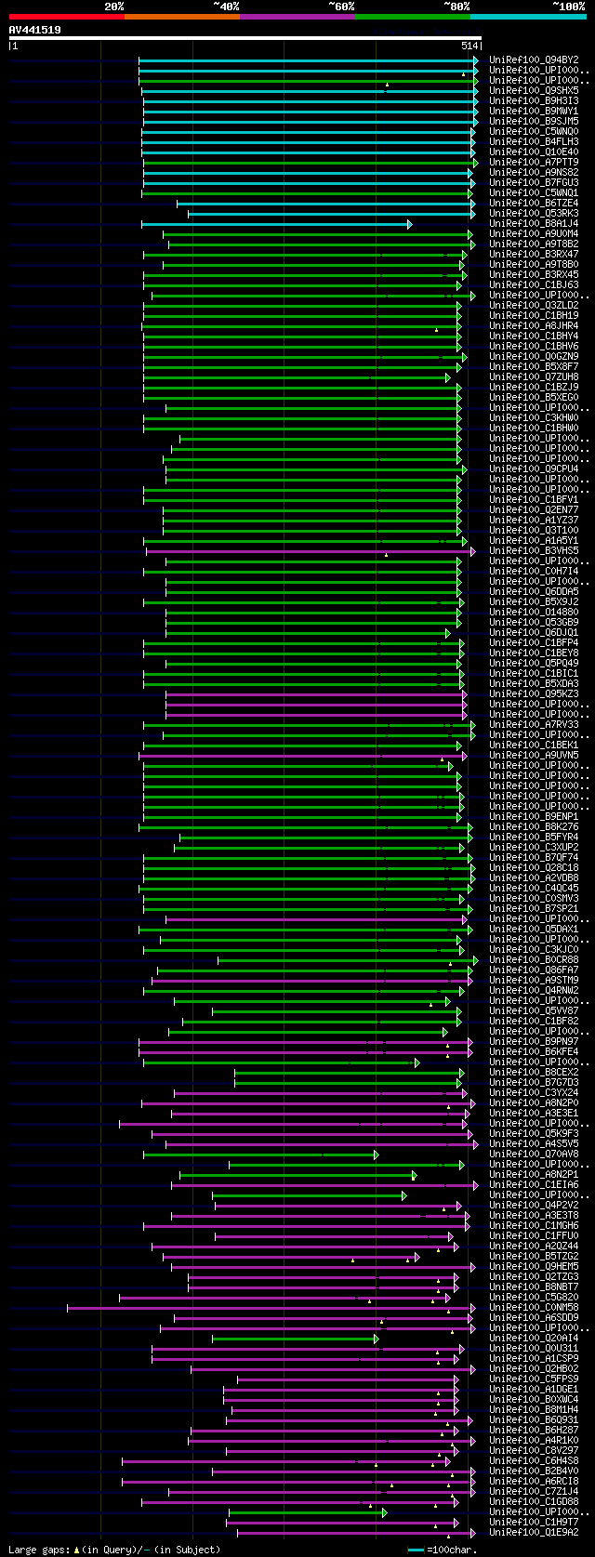The height and width of the screenshot is (1557, 595).
Task: Select the UniRef100_Q5VV87 label
Action: [x=534, y=1010]
